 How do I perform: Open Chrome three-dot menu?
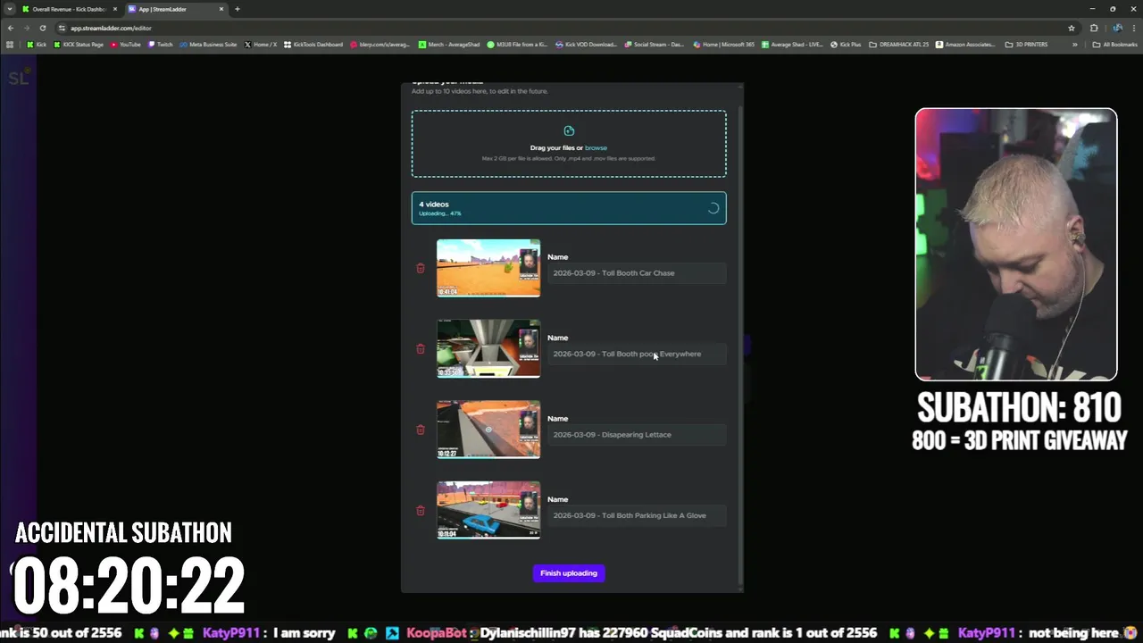[1134, 28]
